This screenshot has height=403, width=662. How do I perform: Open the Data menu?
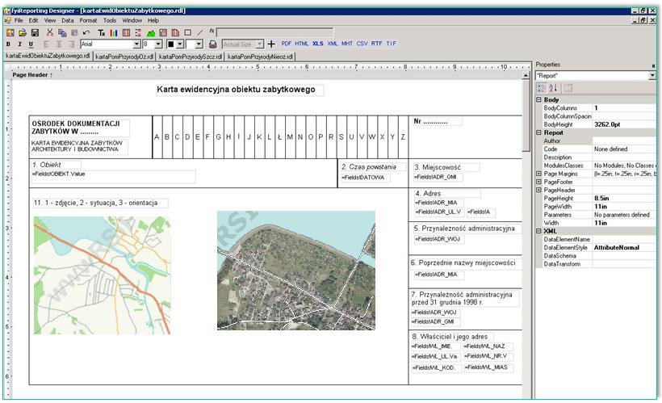click(x=68, y=20)
